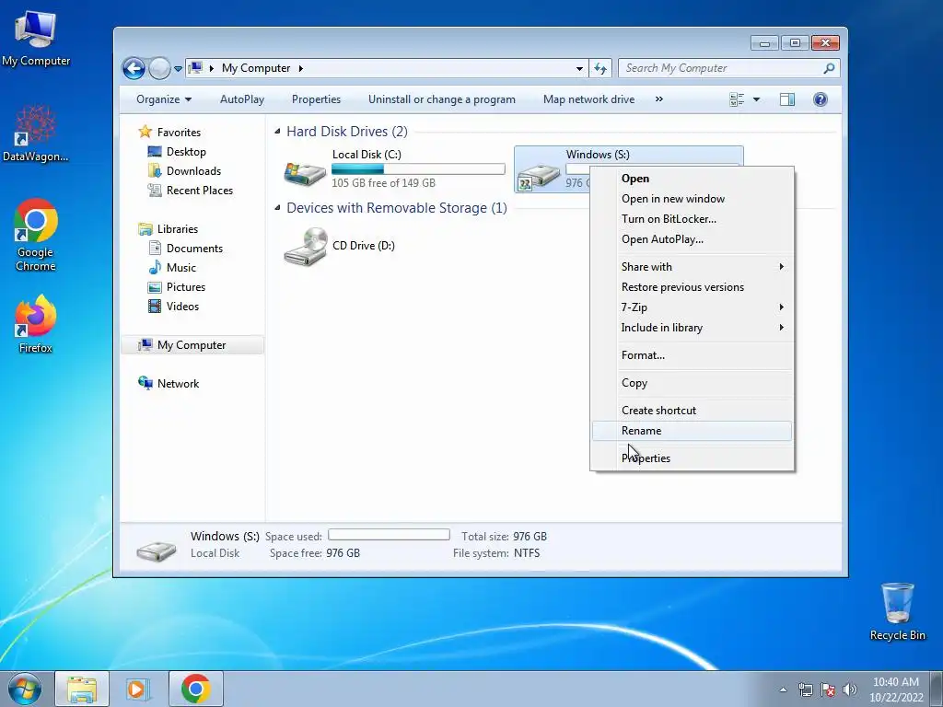Viewport: 943px width, 707px height.
Task: Open Chrome from the taskbar
Action: [195, 689]
